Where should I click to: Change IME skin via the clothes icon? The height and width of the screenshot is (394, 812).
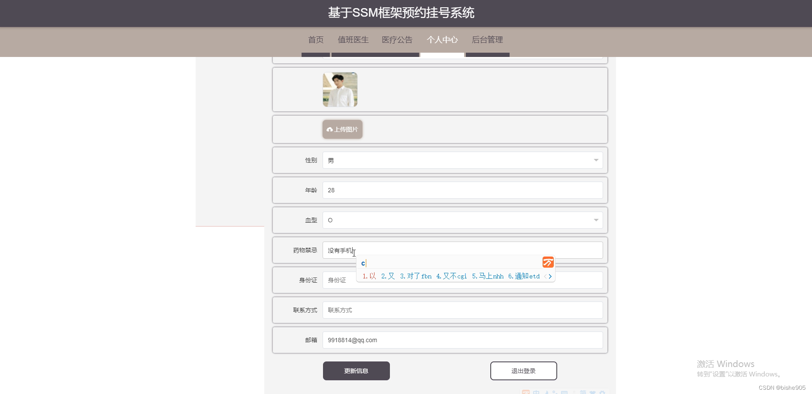pyautogui.click(x=592, y=393)
